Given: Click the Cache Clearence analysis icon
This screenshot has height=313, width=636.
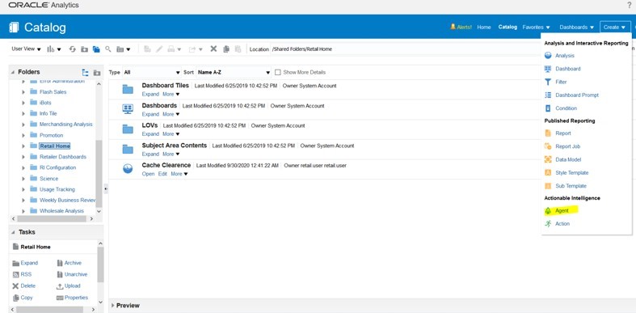Looking at the screenshot, I should click(x=128, y=169).
